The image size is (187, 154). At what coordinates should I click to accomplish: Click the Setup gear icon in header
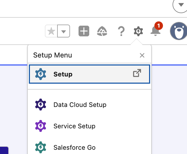[138, 31]
